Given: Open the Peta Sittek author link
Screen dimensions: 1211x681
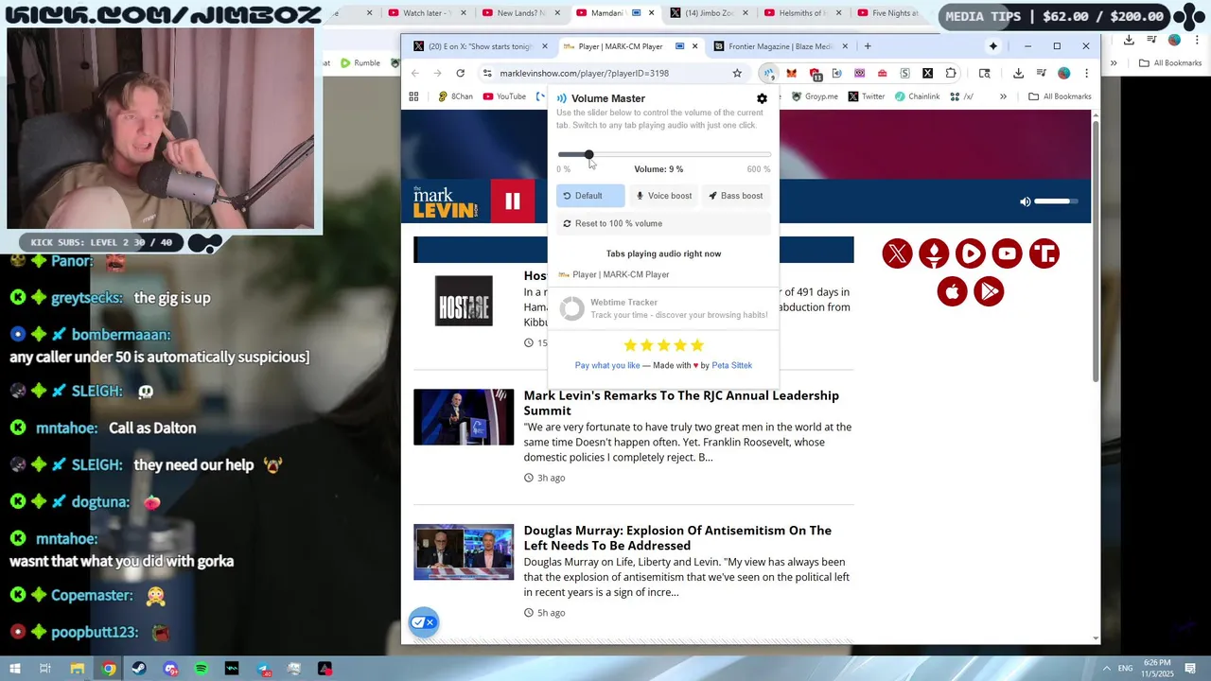Looking at the screenshot, I should pyautogui.click(x=731, y=365).
